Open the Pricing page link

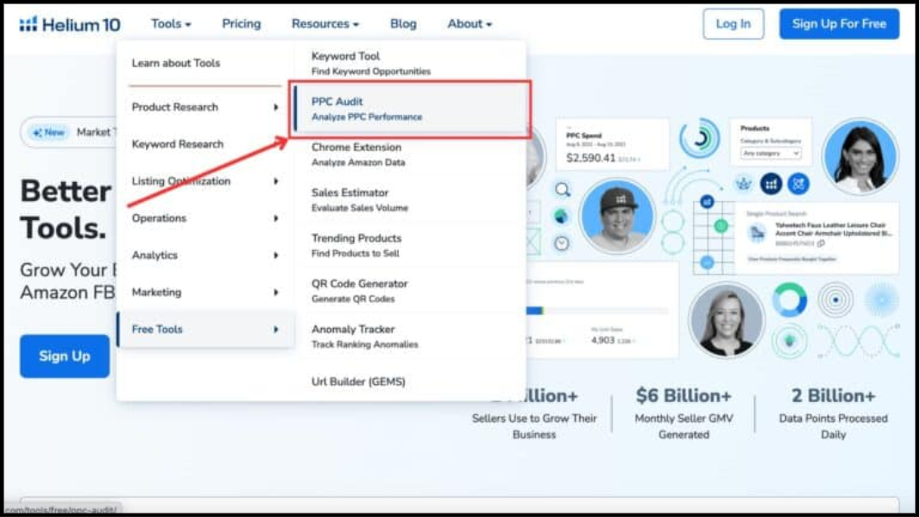[x=241, y=24]
